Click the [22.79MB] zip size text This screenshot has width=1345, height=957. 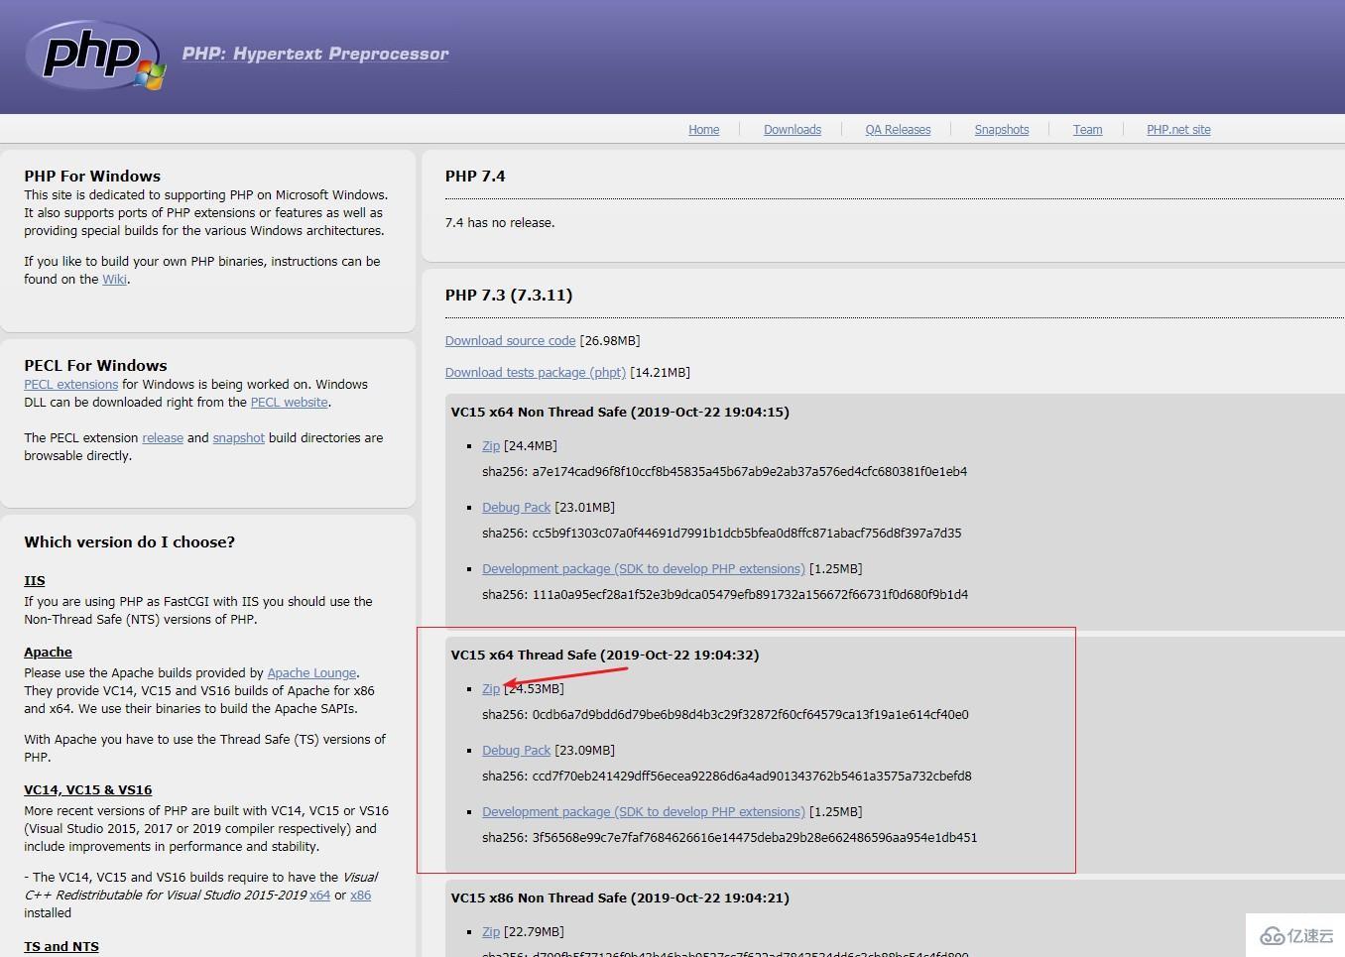[534, 932]
